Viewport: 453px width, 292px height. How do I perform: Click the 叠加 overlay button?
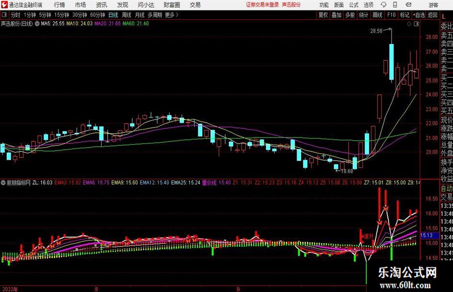click(x=337, y=15)
